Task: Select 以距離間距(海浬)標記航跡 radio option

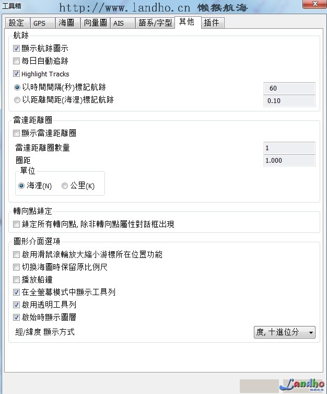Action: [x=17, y=99]
